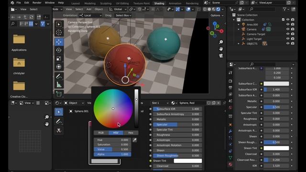Switch color picker to RGB mode
This screenshot has width=306, height=172.
tap(101, 133)
